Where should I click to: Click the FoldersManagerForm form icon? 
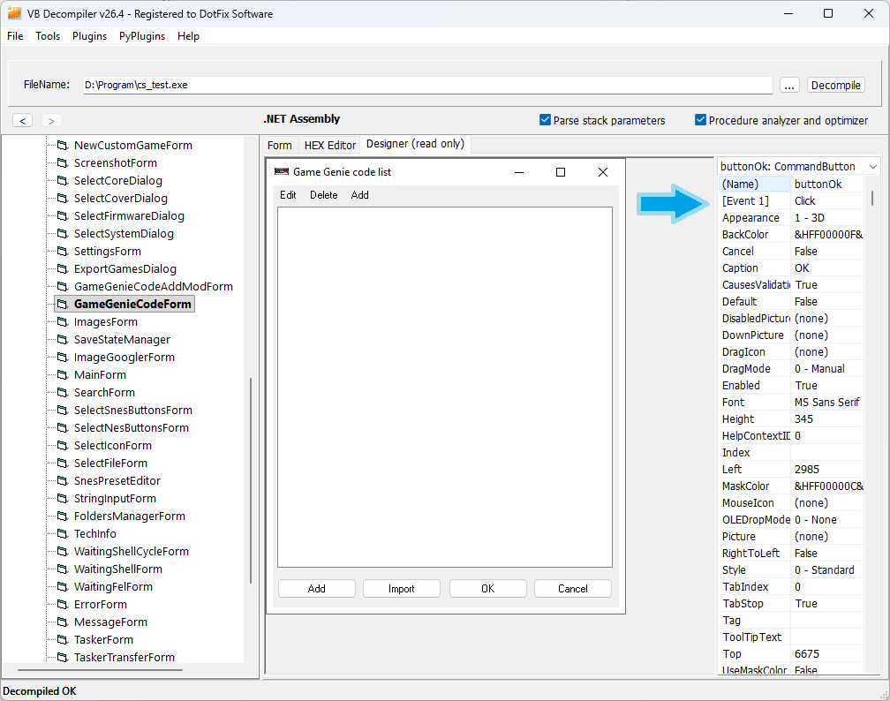[63, 516]
